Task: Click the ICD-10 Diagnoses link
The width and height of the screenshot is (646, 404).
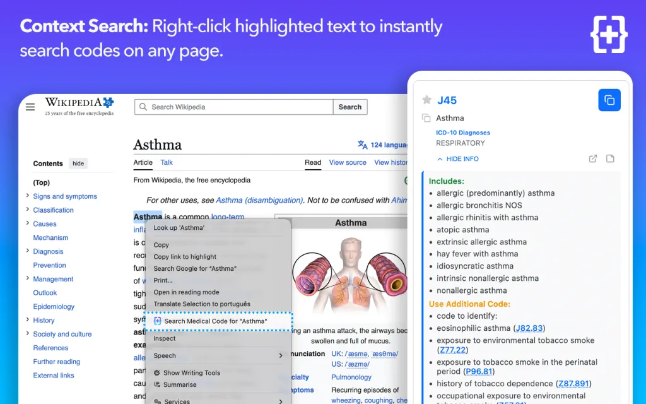Action: (x=462, y=133)
